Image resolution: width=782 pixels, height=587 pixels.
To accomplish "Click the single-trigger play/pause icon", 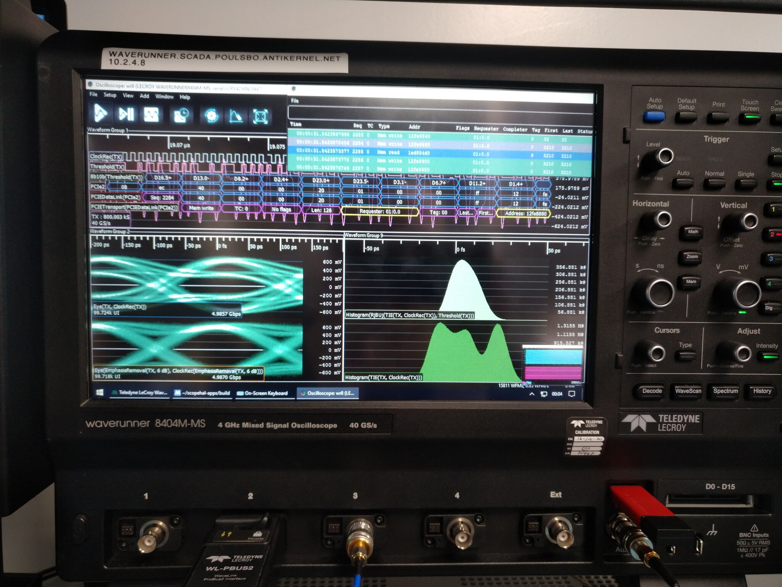I will 126,114.
